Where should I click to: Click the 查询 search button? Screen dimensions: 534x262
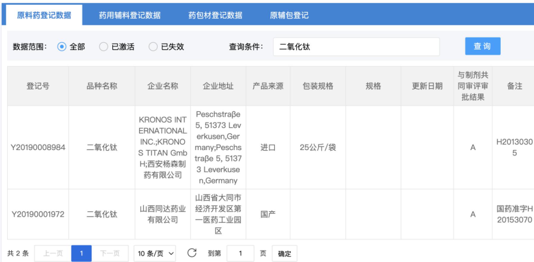[x=483, y=46]
